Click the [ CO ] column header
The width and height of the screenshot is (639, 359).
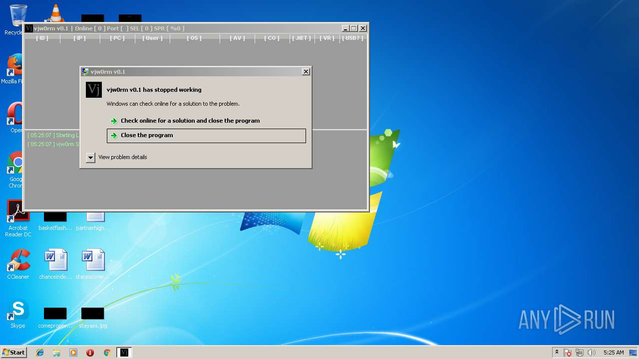pyautogui.click(x=272, y=38)
